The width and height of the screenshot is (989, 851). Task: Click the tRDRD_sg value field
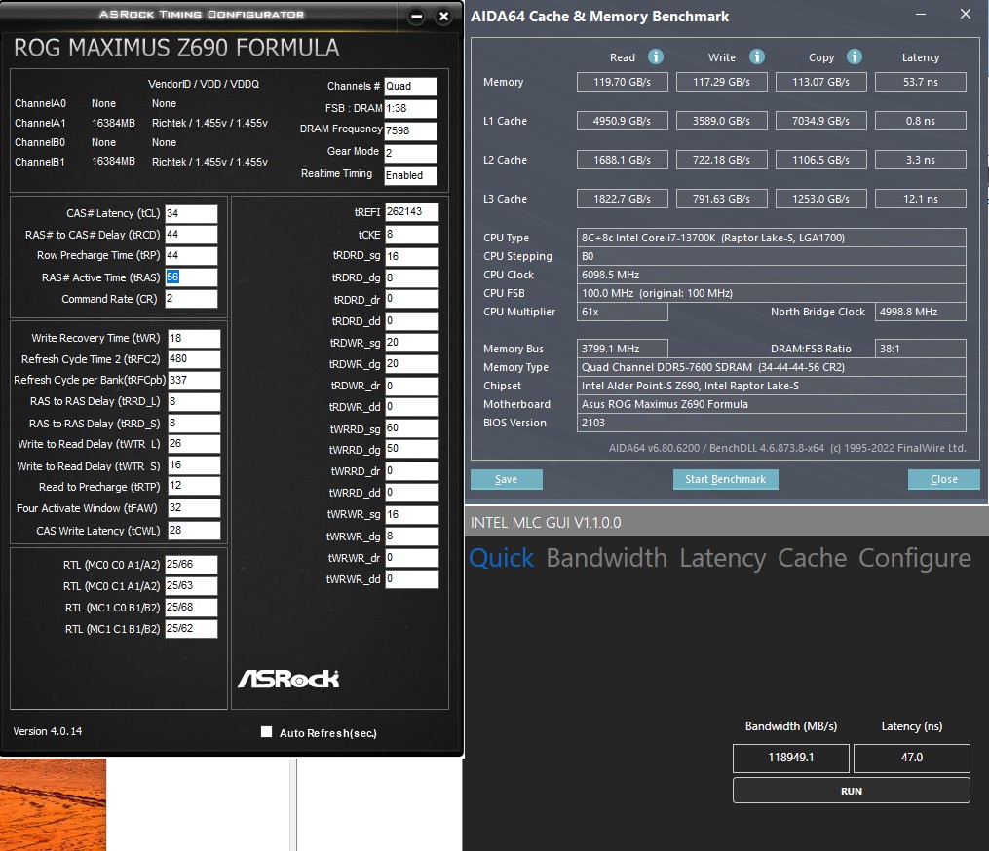[411, 256]
